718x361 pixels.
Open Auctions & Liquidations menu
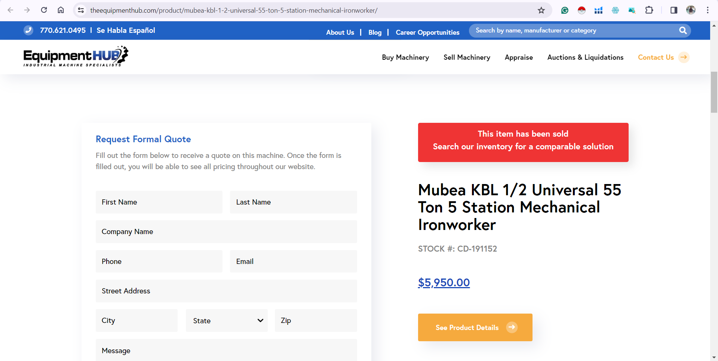pyautogui.click(x=585, y=57)
